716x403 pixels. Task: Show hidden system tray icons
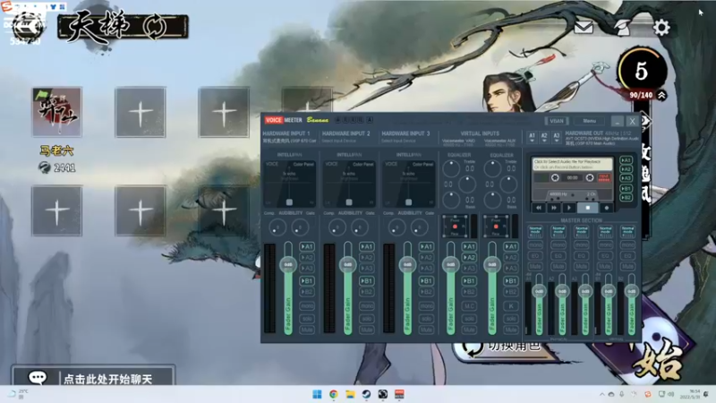(x=601, y=394)
